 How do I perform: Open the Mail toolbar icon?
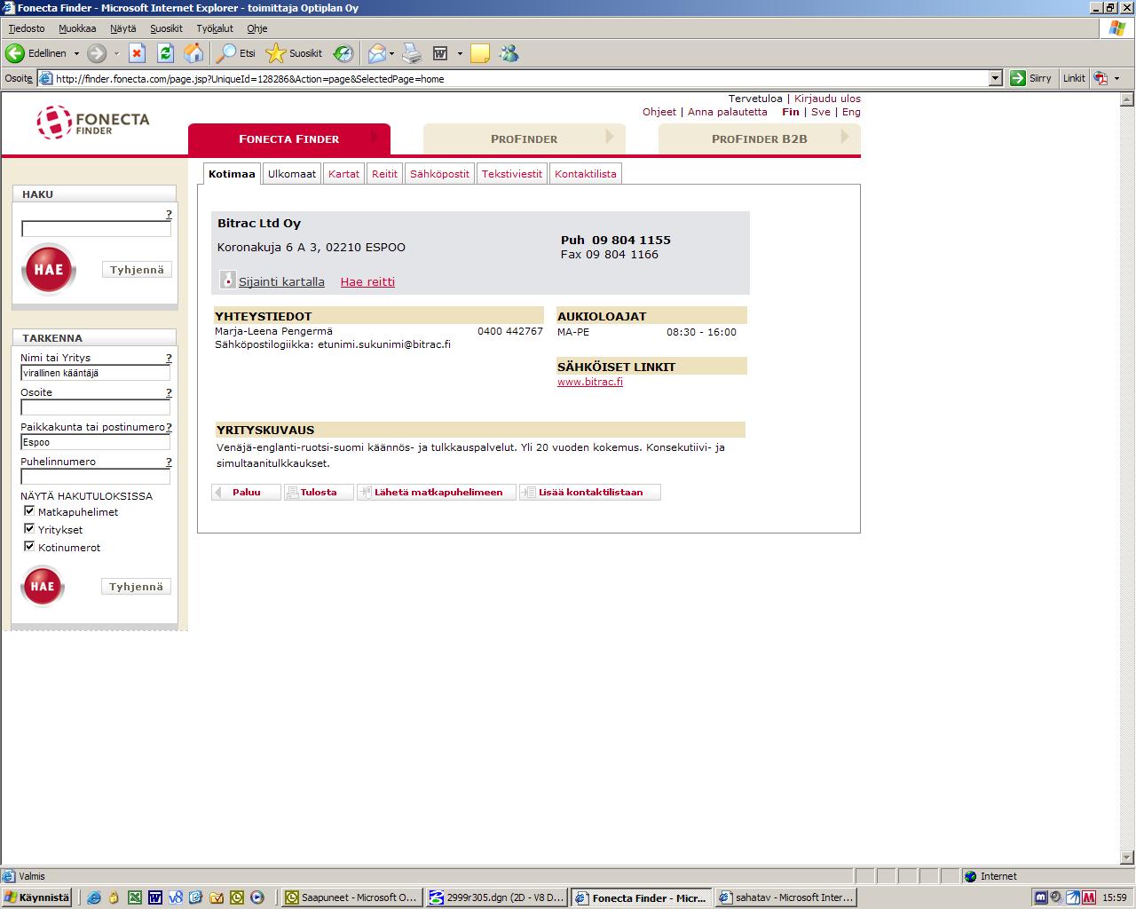(x=376, y=53)
